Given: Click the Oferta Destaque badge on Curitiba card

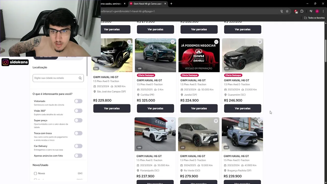Looking at the screenshot, I should click(146, 75).
